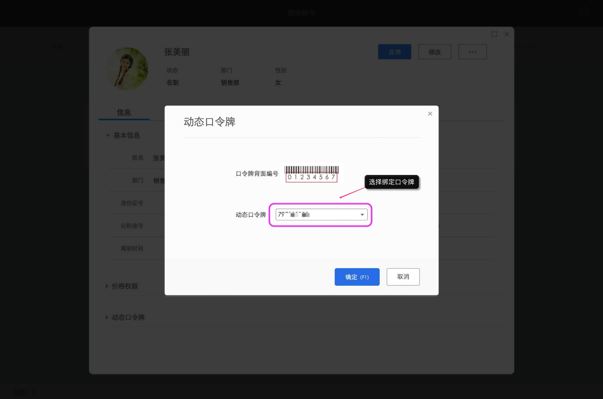The height and width of the screenshot is (399, 603).
Task: Click 张美丽's avatar photo
Action: pos(127,69)
